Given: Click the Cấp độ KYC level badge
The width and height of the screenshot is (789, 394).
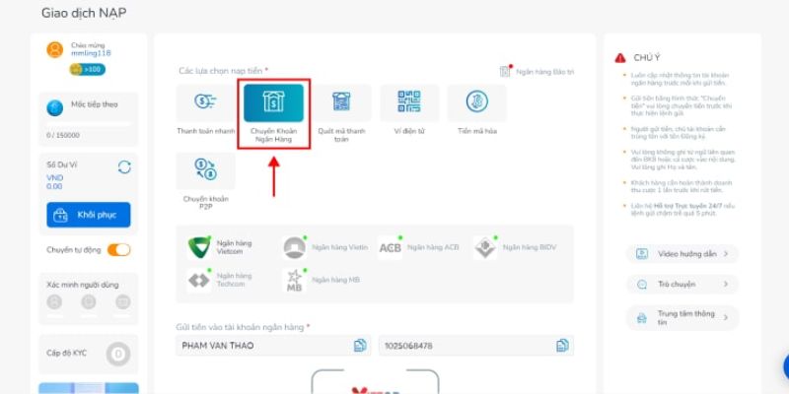Looking at the screenshot, I should tap(118, 353).
